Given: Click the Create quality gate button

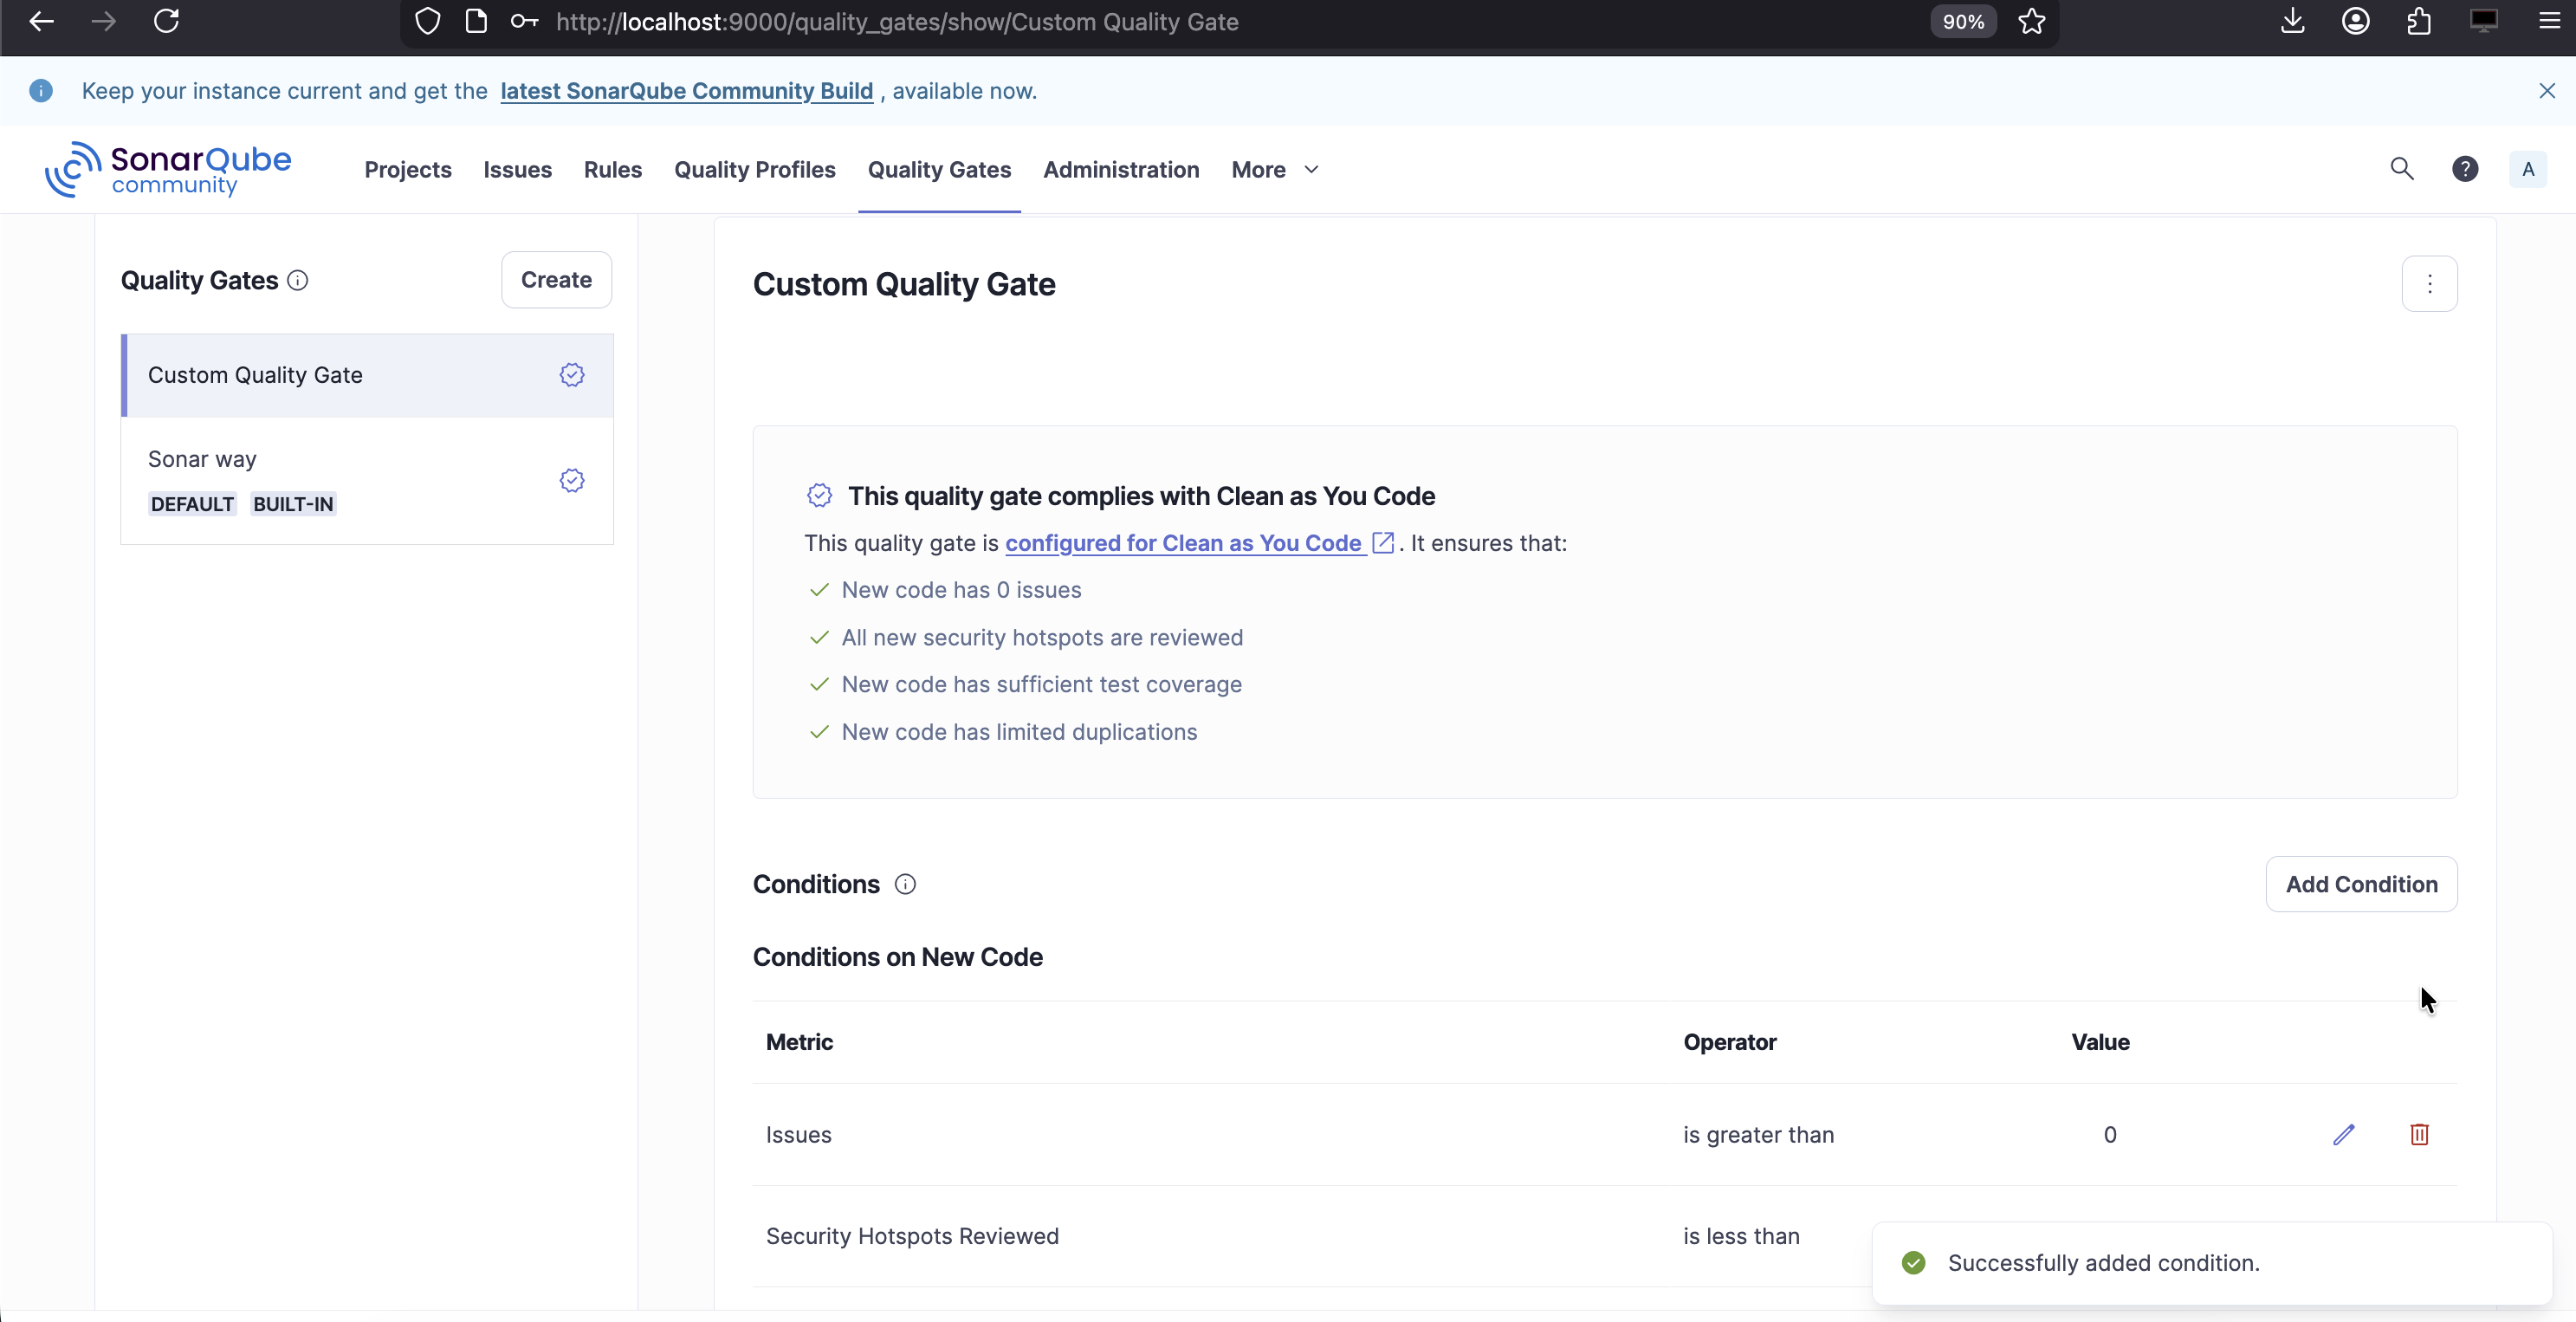Looking at the screenshot, I should pyautogui.click(x=556, y=280).
